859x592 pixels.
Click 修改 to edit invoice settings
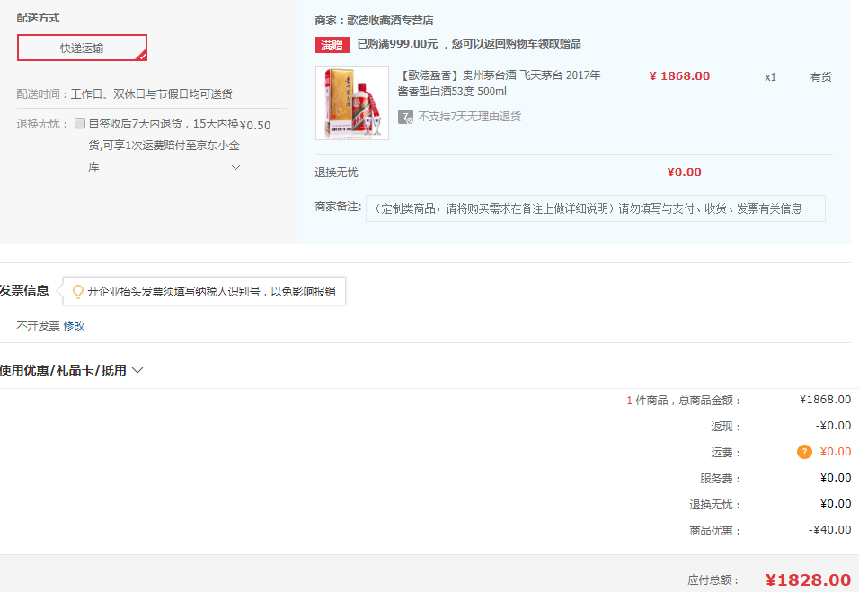(74, 325)
